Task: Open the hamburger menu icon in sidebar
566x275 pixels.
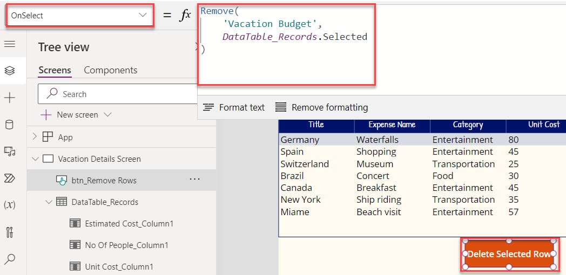Action: pos(9,44)
